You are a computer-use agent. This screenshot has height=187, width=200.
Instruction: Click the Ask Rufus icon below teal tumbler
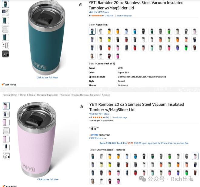pyautogui.click(x=3, y=84)
